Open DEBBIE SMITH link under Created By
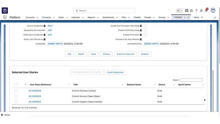Image resolution: width=220 pixels, height=124 pixels. click(55, 44)
